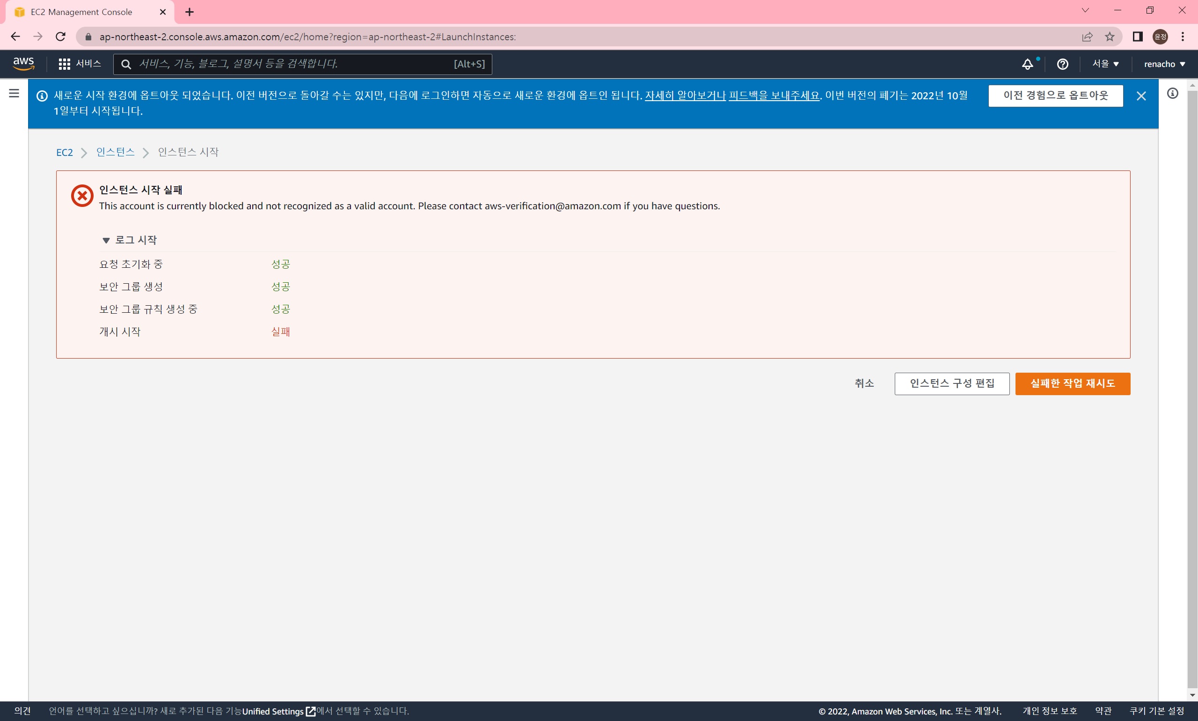Click the 취소 cancel button
Screen dimensions: 1198x721
[x=864, y=383]
